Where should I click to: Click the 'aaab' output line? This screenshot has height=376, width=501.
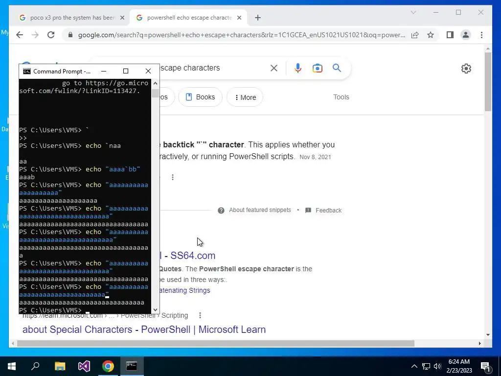(27, 177)
